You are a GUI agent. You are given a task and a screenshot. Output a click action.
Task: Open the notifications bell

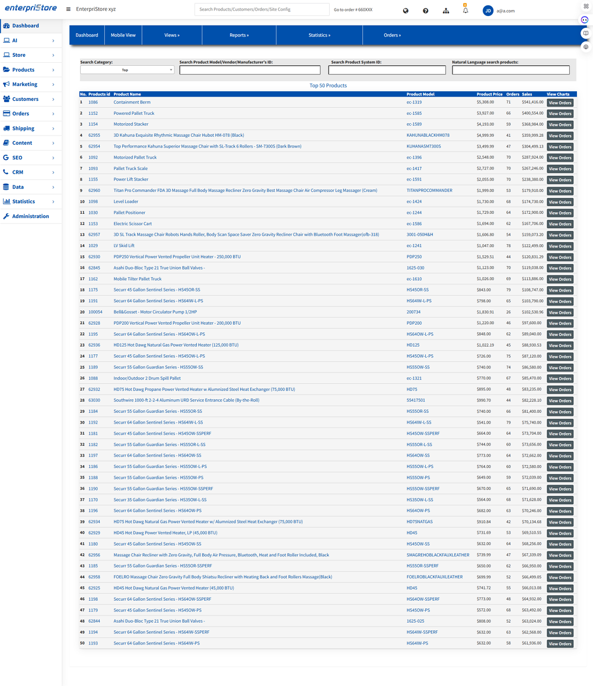(466, 11)
